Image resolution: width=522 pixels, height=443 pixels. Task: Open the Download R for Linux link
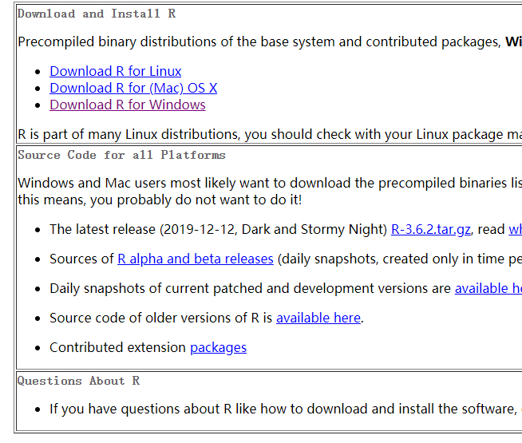(x=115, y=71)
